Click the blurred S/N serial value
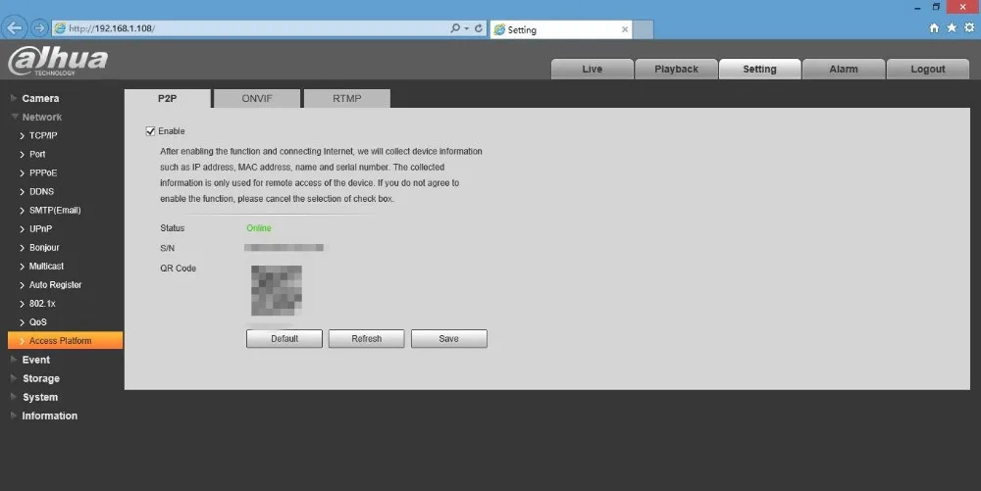The width and height of the screenshot is (981, 491). pos(284,248)
